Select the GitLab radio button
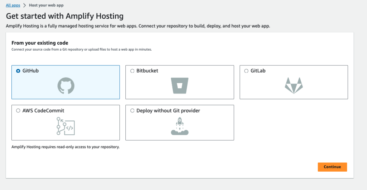The width and height of the screenshot is (367, 190). pyautogui.click(x=246, y=71)
